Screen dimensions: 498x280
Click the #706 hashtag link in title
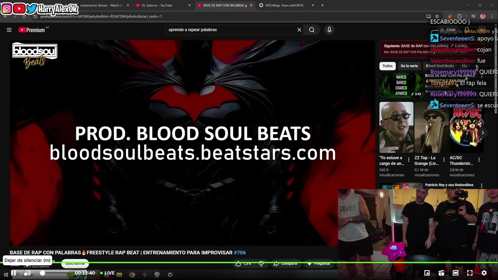click(x=240, y=253)
